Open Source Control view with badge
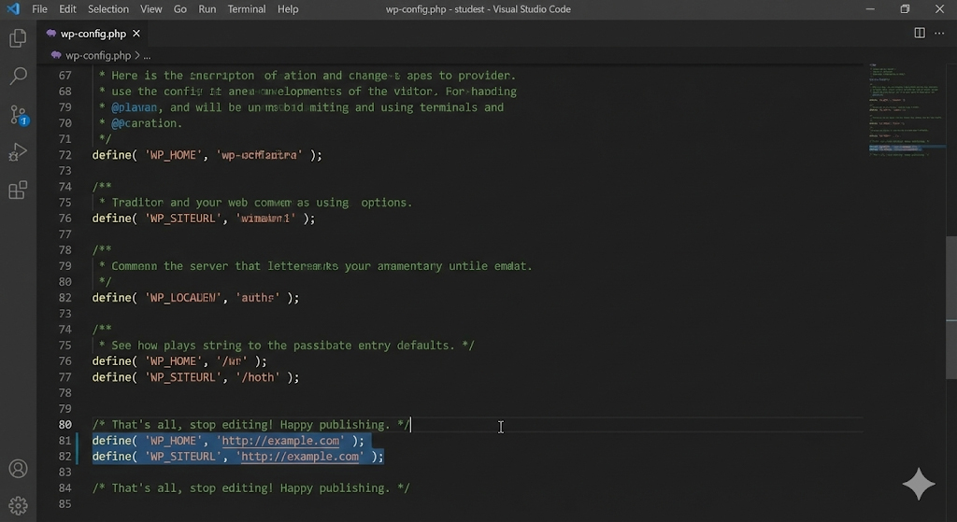The height and width of the screenshot is (522, 957). coord(19,115)
